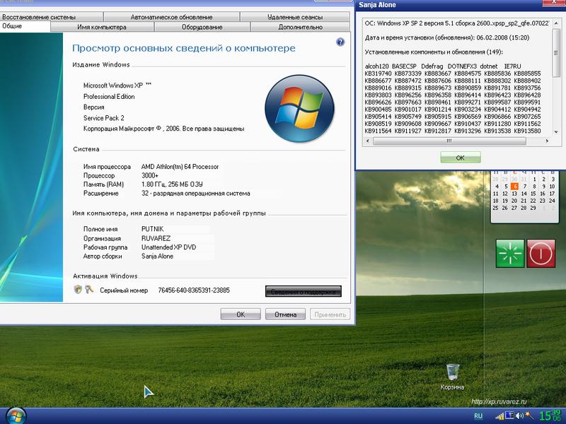Click the serial number 76456-640-8365391-23885
This screenshot has width=566, height=424.
click(194, 290)
